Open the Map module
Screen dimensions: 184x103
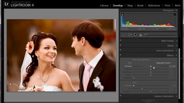pyautogui.click(x=130, y=5)
